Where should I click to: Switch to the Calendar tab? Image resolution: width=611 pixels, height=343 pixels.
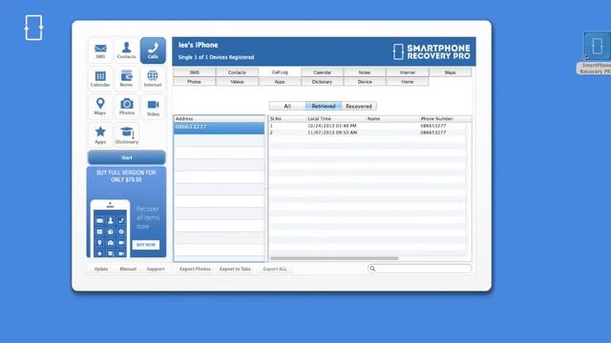[323, 72]
